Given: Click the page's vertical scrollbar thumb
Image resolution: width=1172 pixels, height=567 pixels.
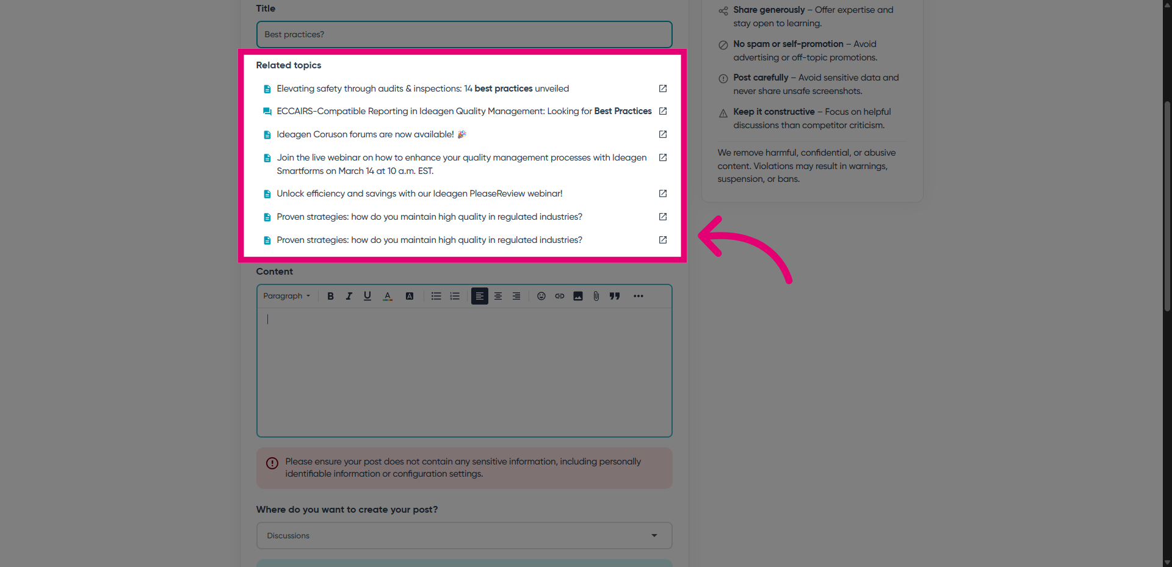Looking at the screenshot, I should coord(1167,206).
